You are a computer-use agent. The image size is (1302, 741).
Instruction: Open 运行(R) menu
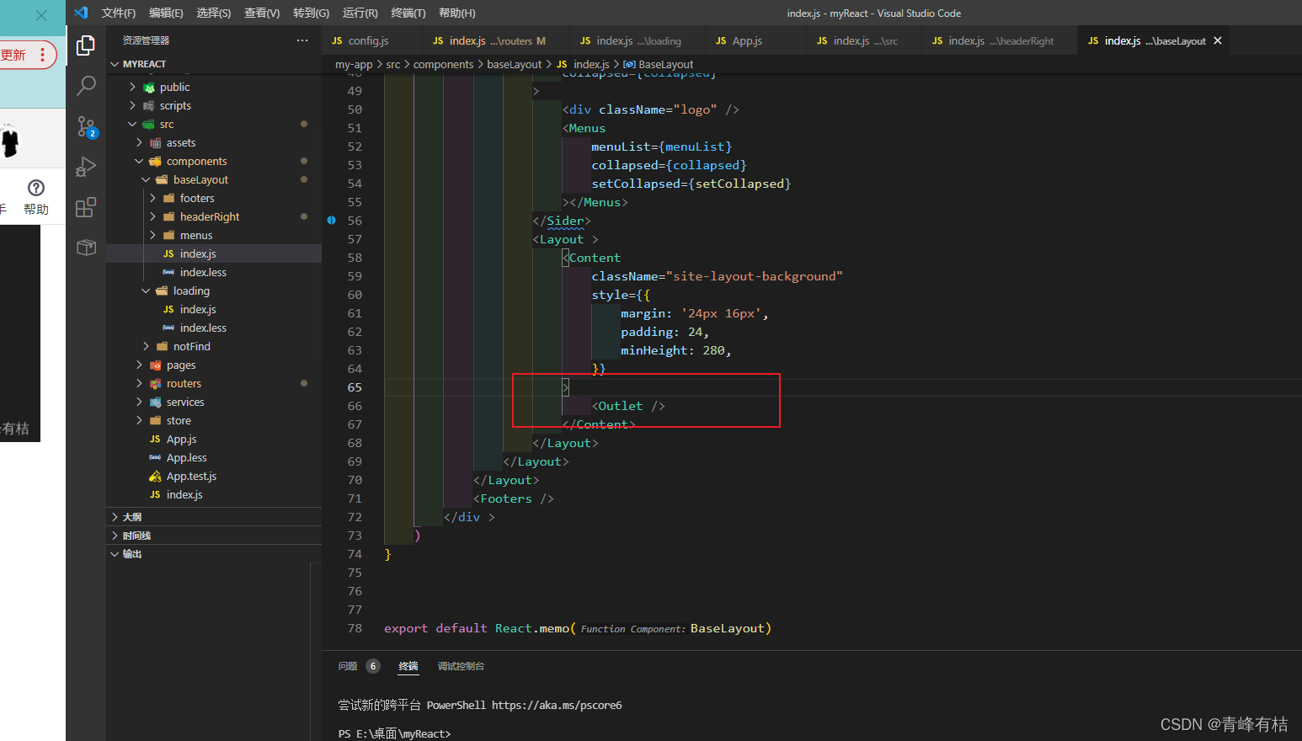coord(360,13)
